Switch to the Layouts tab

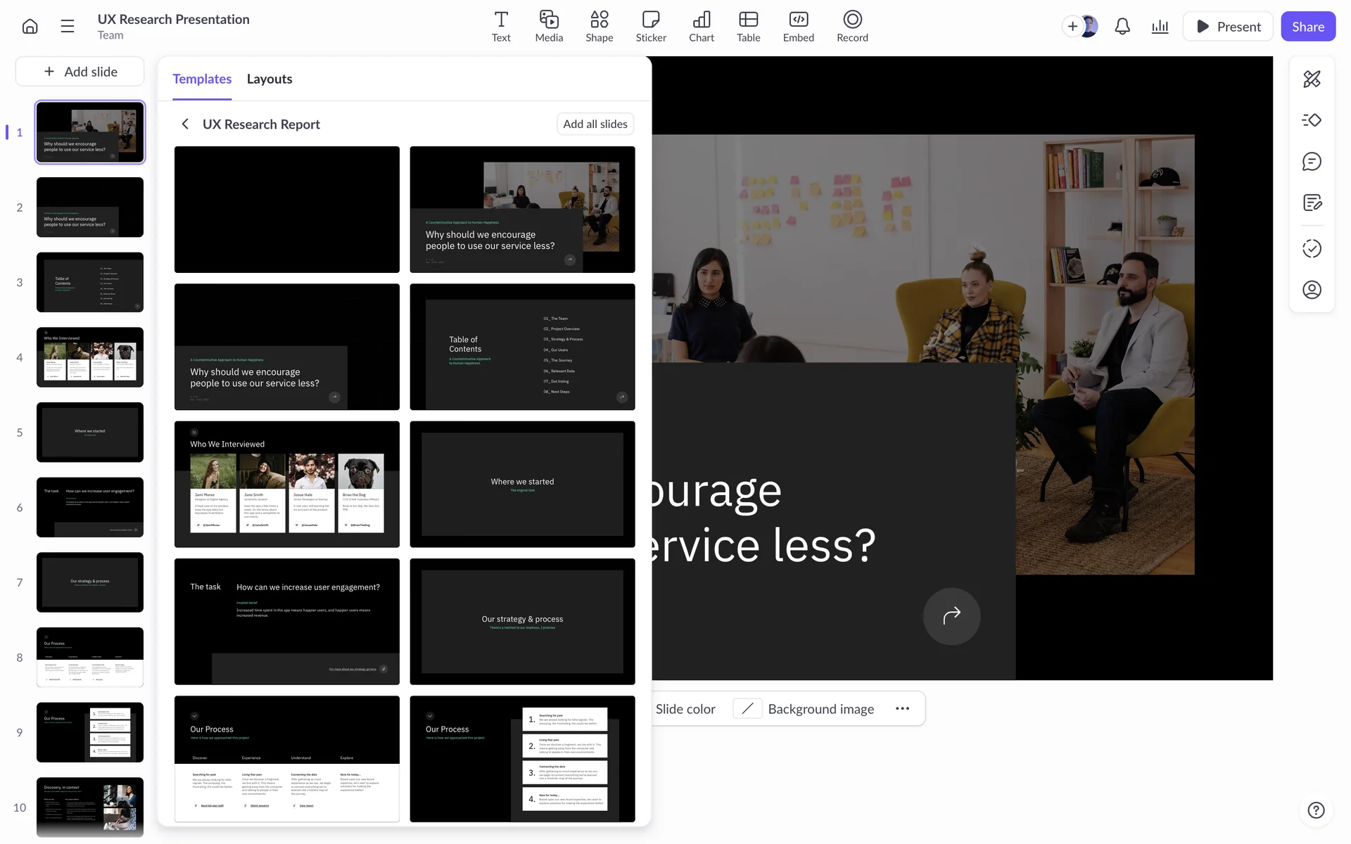coord(269,79)
